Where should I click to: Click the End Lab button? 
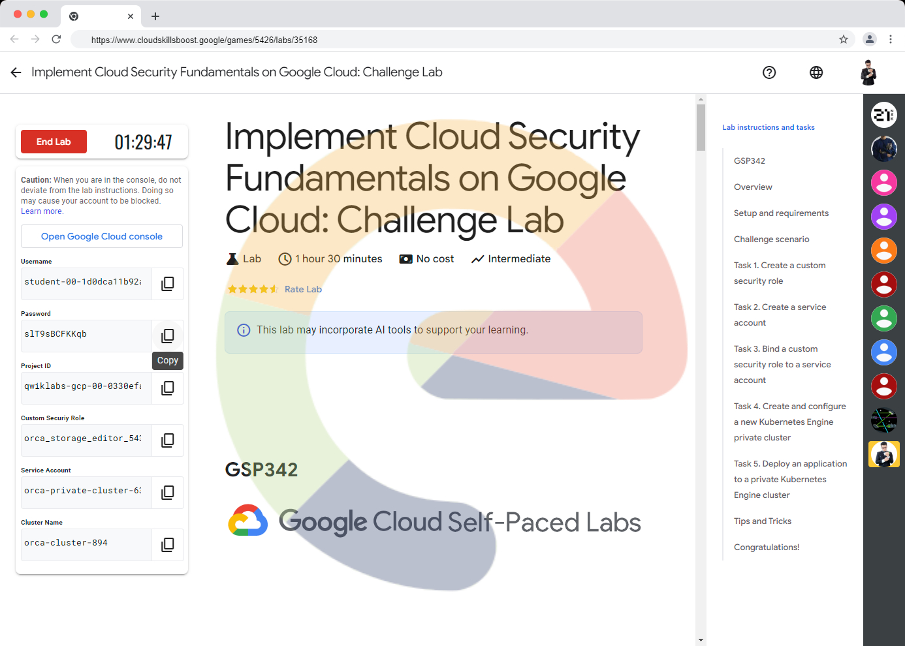click(54, 142)
